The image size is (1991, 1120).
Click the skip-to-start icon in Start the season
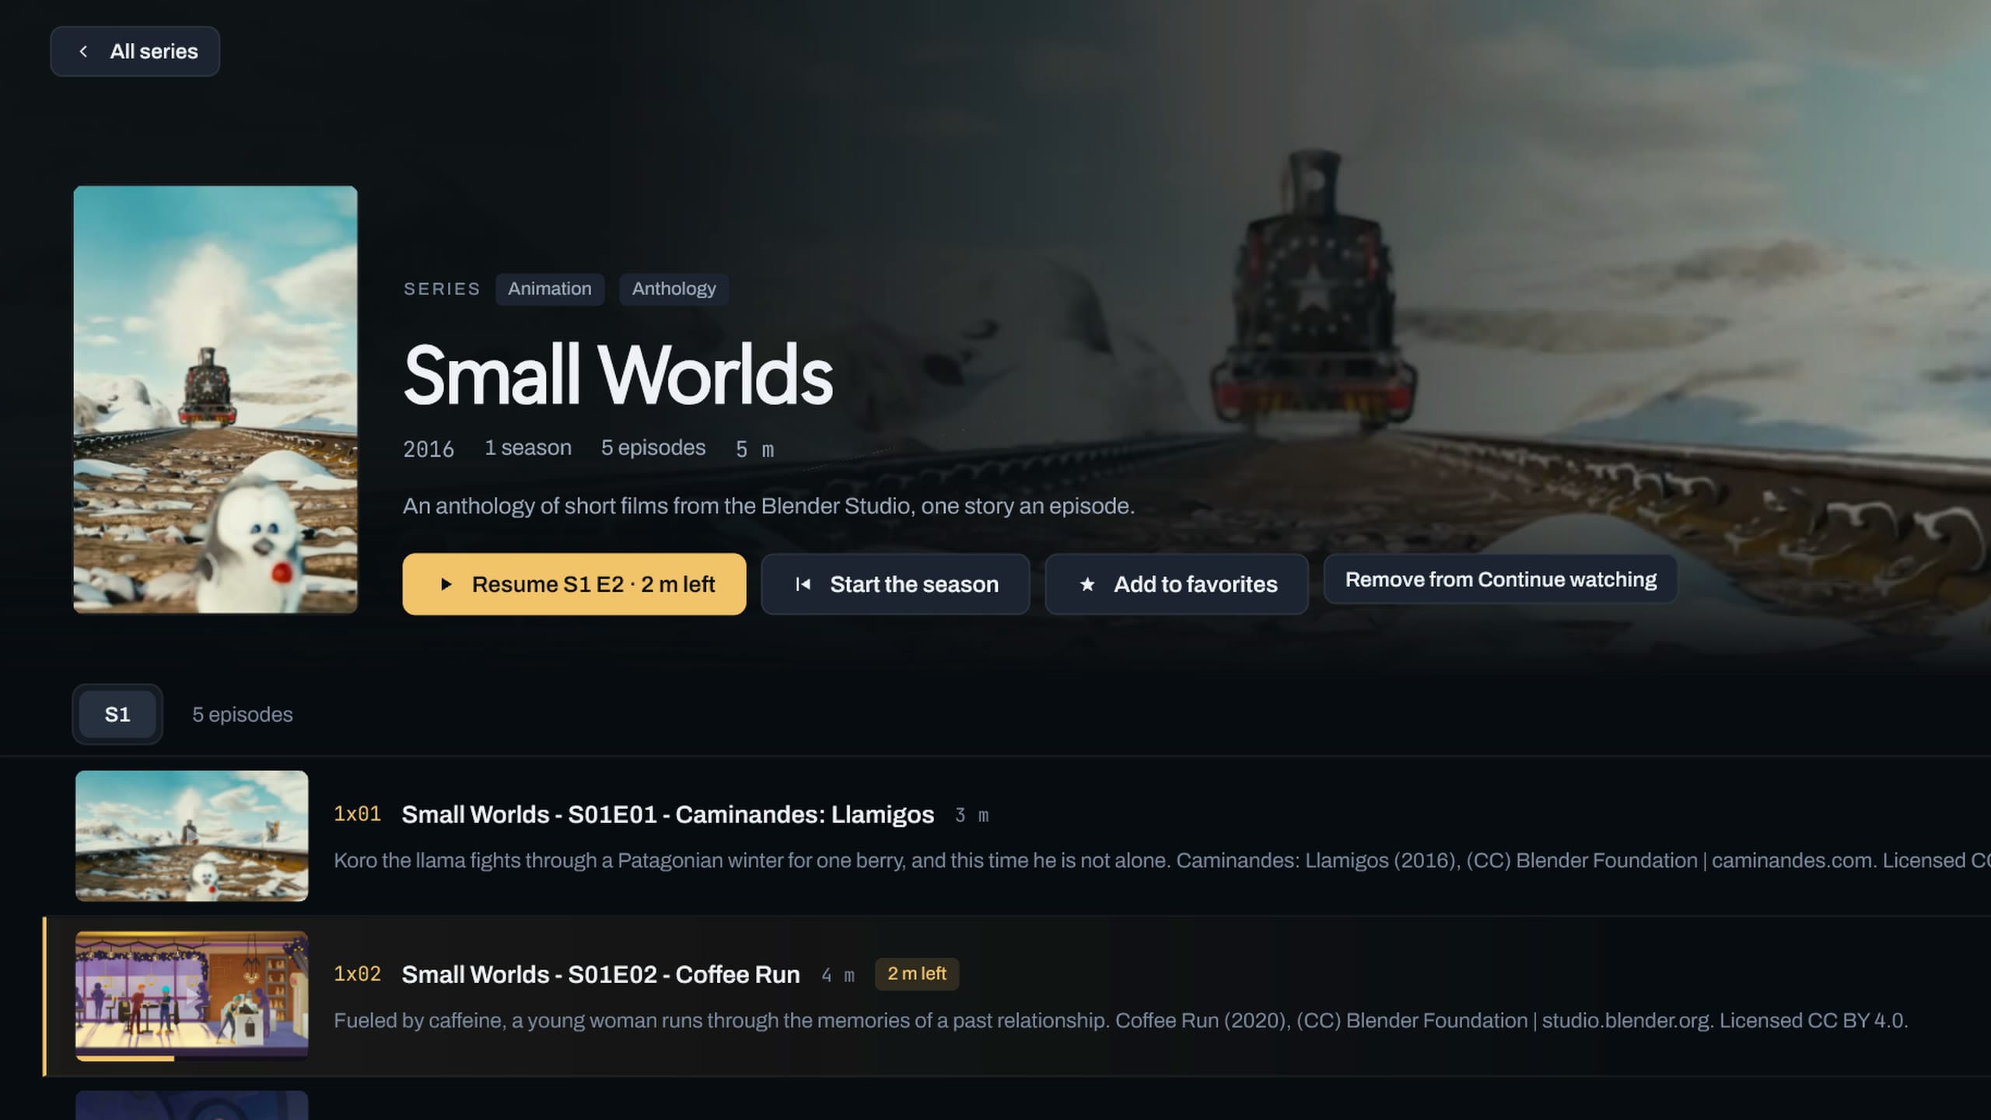803,584
